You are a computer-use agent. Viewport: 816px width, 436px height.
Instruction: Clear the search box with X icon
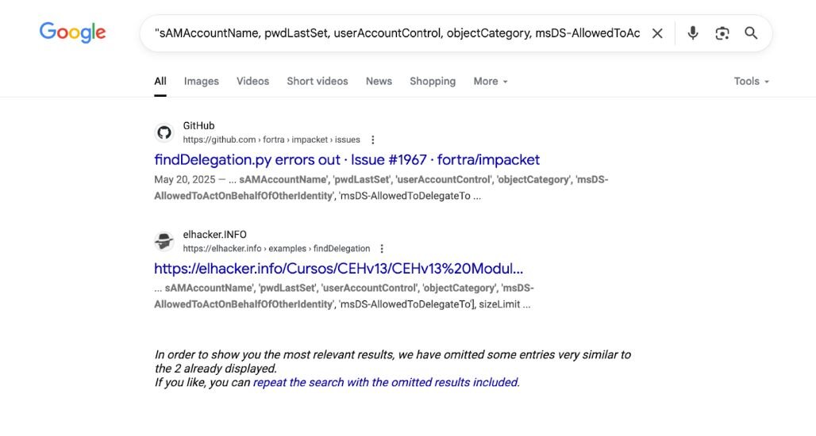coord(657,33)
